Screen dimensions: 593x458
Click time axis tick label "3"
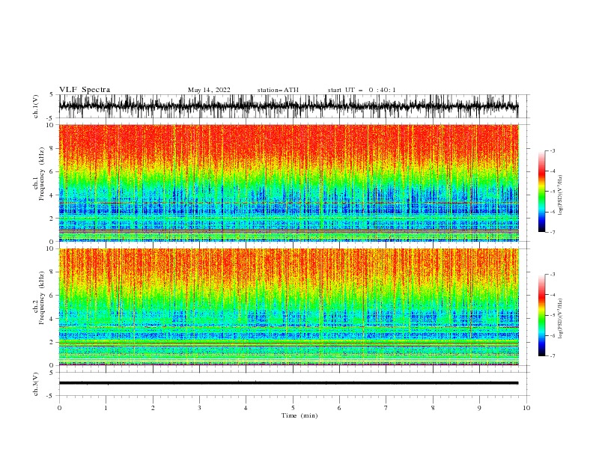(x=199, y=408)
